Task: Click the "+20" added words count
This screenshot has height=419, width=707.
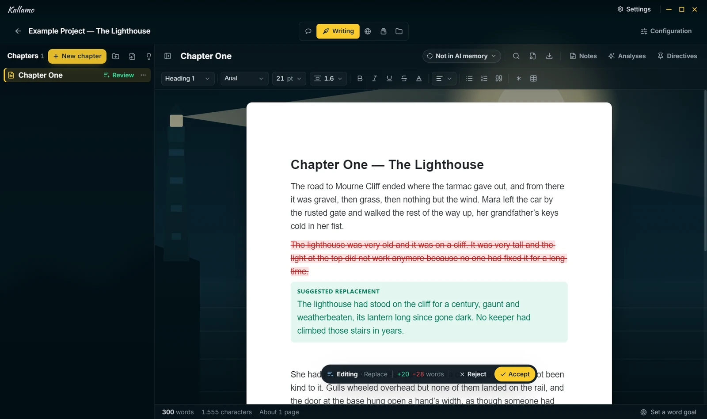Action: coord(403,374)
